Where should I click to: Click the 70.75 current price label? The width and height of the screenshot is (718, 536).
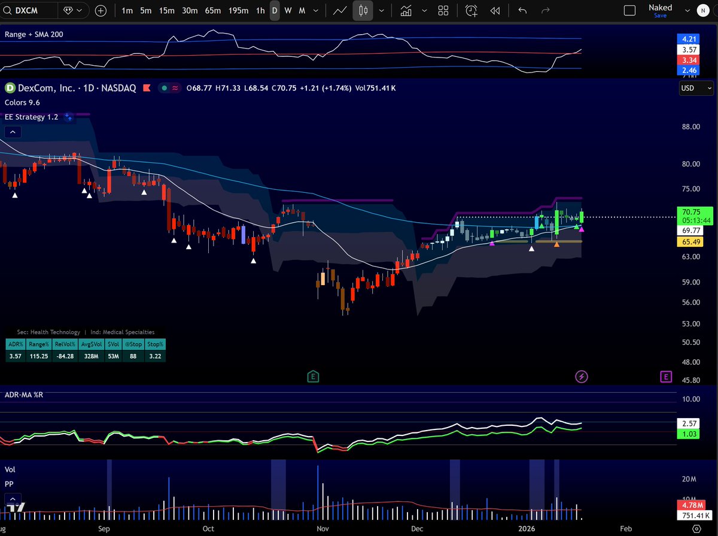click(696, 216)
